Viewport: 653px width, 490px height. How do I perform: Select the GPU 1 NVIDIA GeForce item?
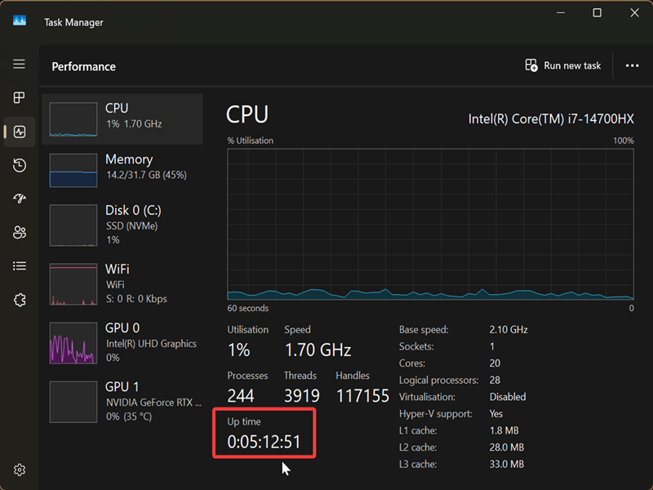122,400
